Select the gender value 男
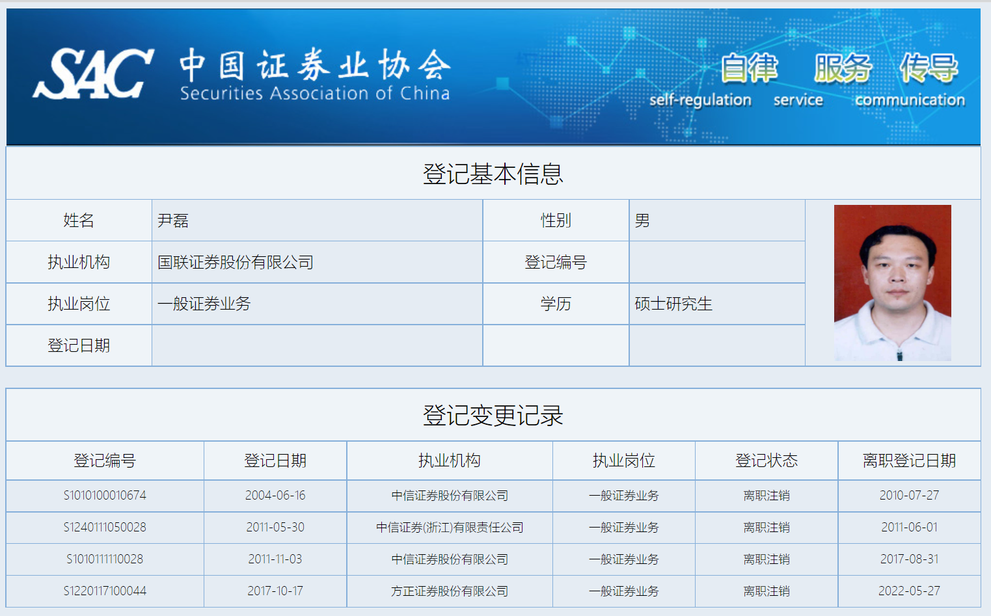The image size is (991, 616). 642,221
